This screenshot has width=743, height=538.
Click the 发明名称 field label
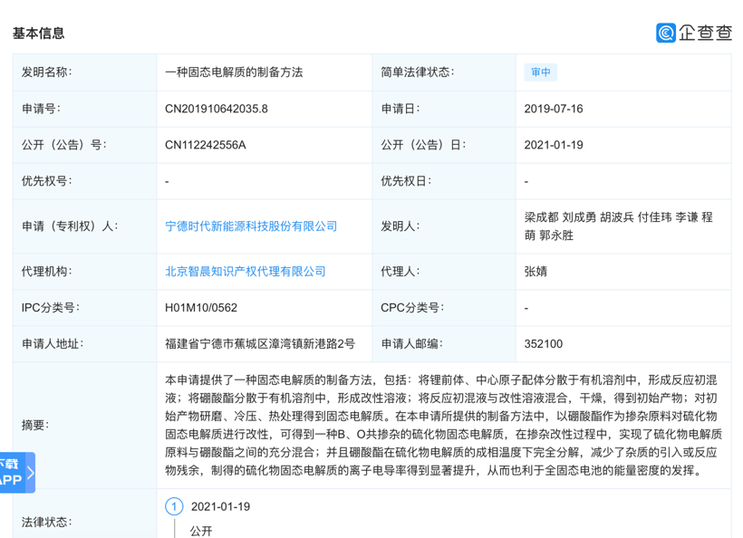46,72
